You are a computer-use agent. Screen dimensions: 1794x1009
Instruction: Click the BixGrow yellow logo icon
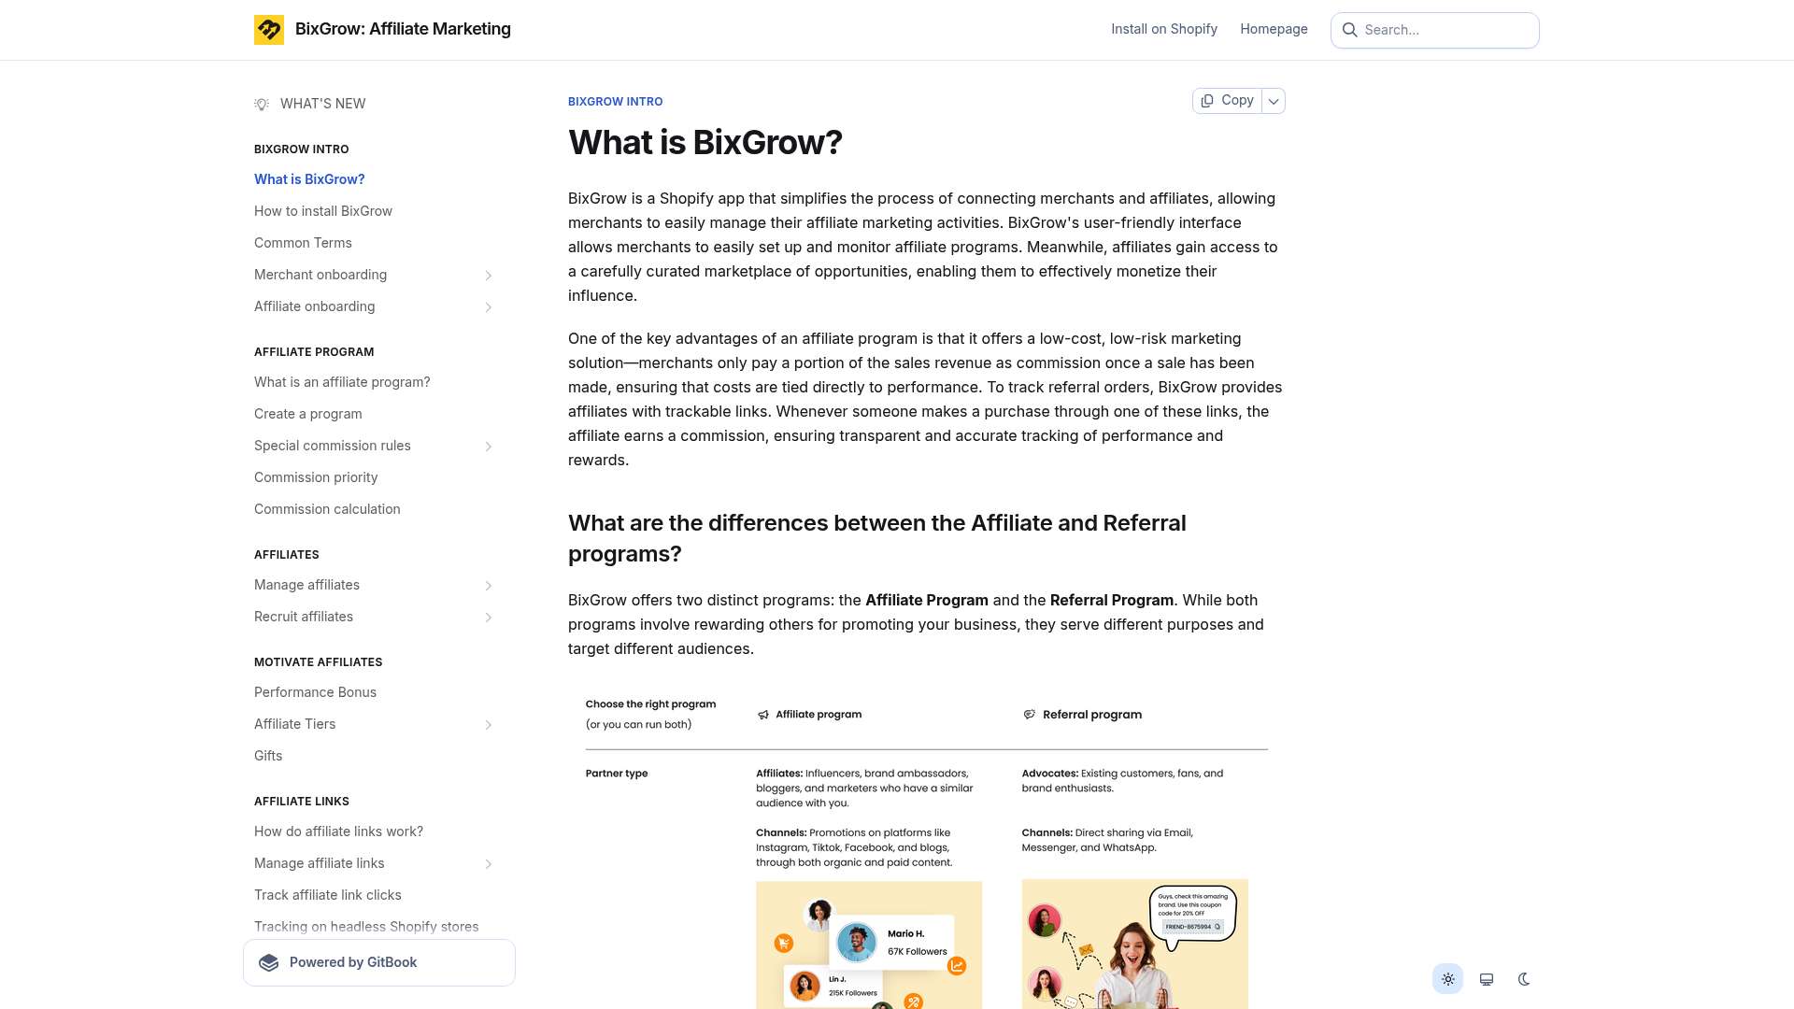269,30
